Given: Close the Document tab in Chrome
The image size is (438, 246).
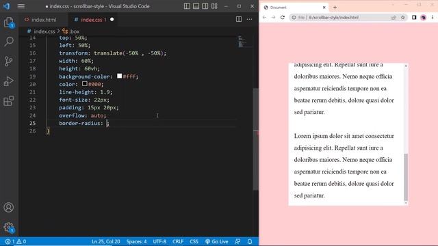Looking at the screenshot, I should point(324,8).
